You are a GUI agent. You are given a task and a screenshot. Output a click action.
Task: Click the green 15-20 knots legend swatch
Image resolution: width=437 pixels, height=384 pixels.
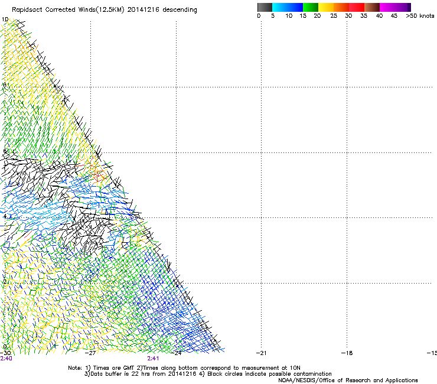[x=311, y=7]
